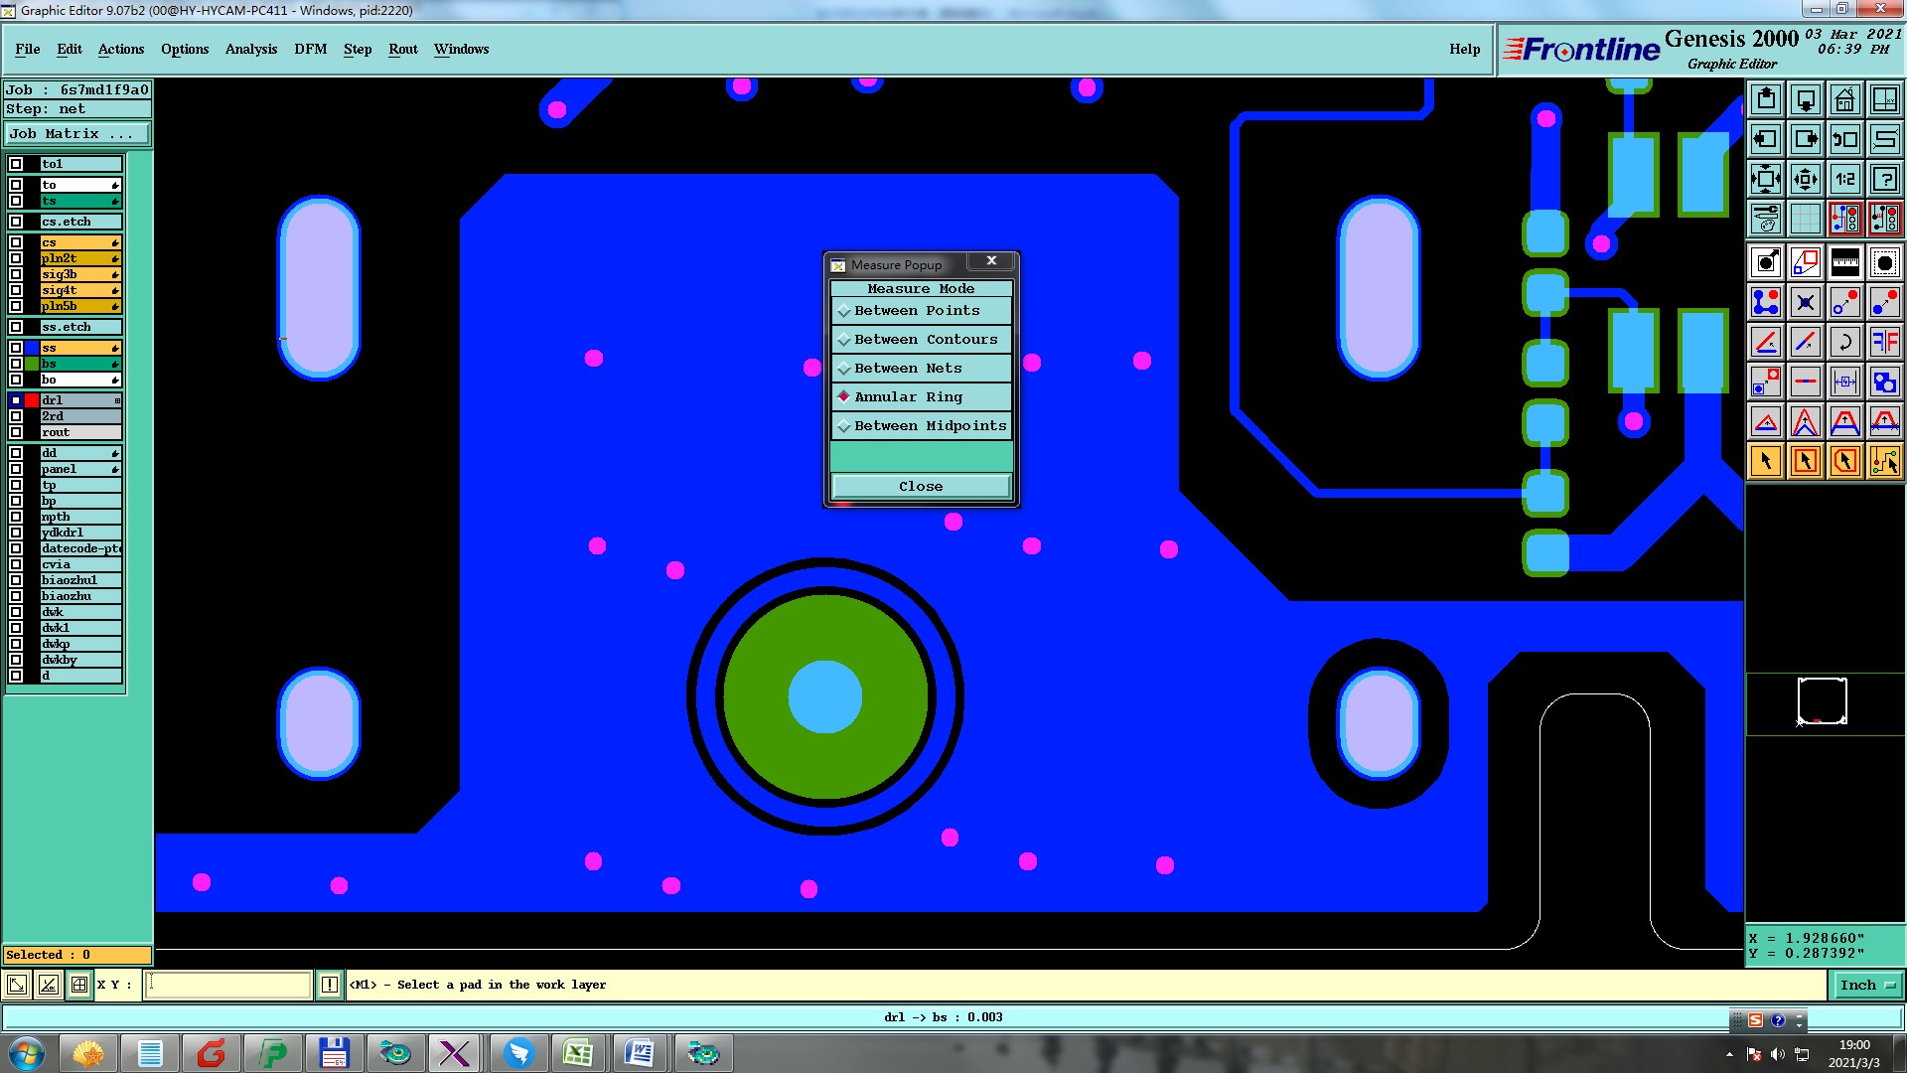The width and height of the screenshot is (1907, 1073).
Task: Toggle checkbox for the to1 layer
Action: (16, 164)
